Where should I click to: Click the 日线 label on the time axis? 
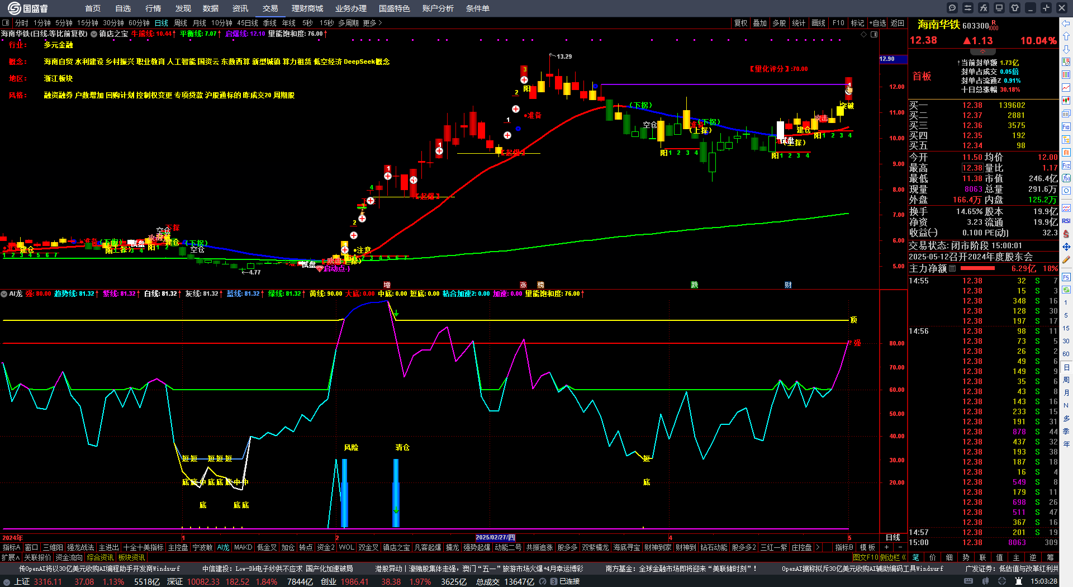pos(893,537)
